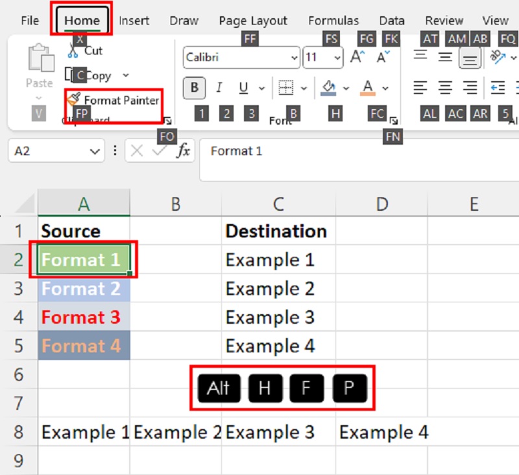Click the Cut scissors icon
This screenshot has height=475, width=519.
(73, 51)
